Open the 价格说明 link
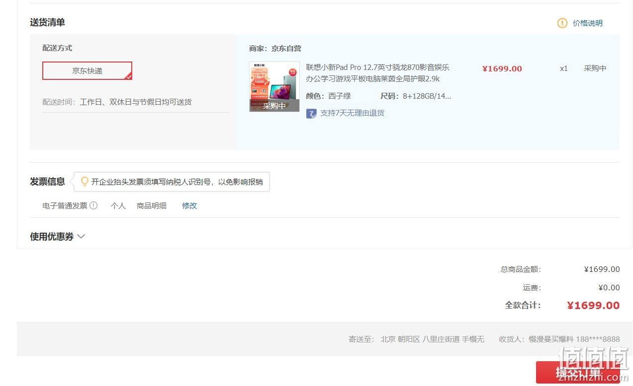The image size is (633, 386). tap(587, 23)
